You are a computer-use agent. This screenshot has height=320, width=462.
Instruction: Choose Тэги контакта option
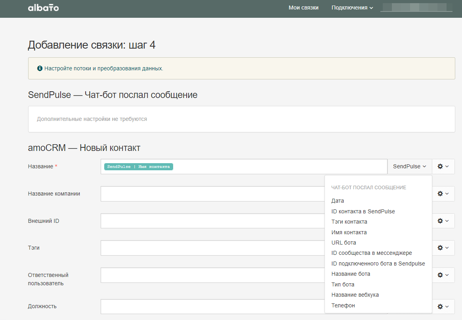coord(349,222)
